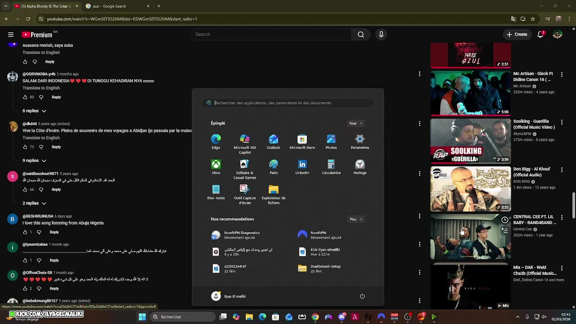Launch the Xbox app
The image size is (576, 324).
(x=216, y=166)
